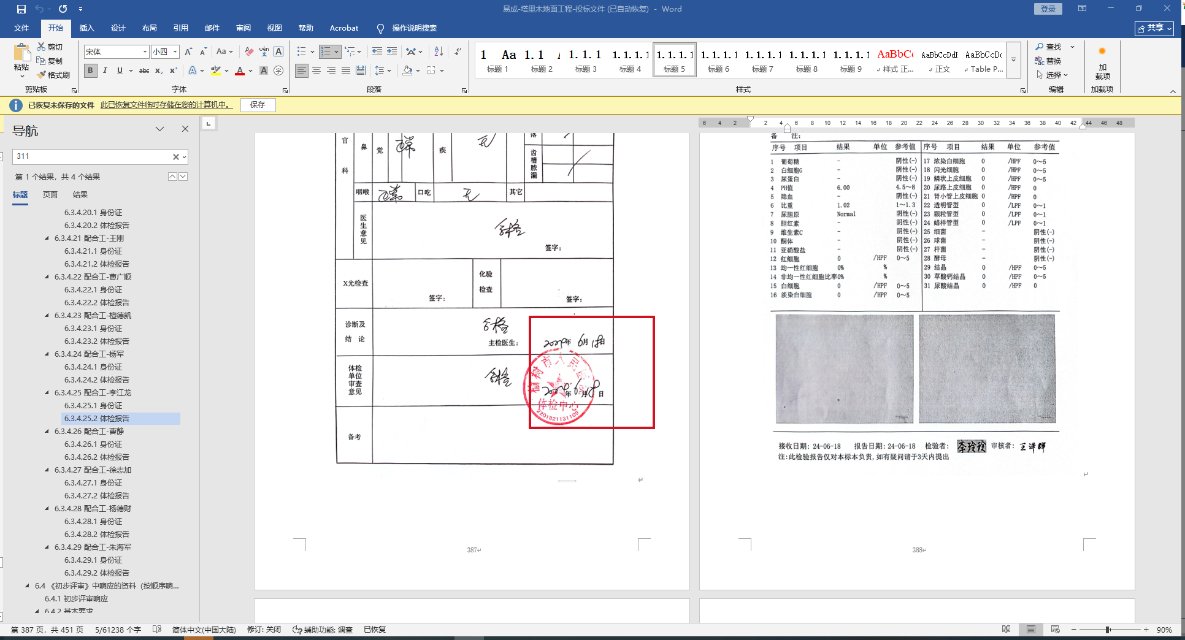
Task: Click the 此已恢复文件临时存储 link
Action: point(167,105)
